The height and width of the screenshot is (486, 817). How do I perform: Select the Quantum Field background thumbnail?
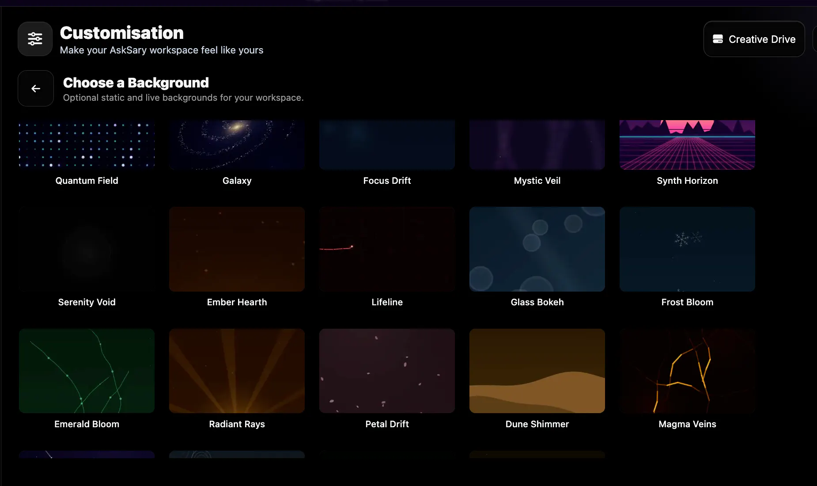pos(87,144)
